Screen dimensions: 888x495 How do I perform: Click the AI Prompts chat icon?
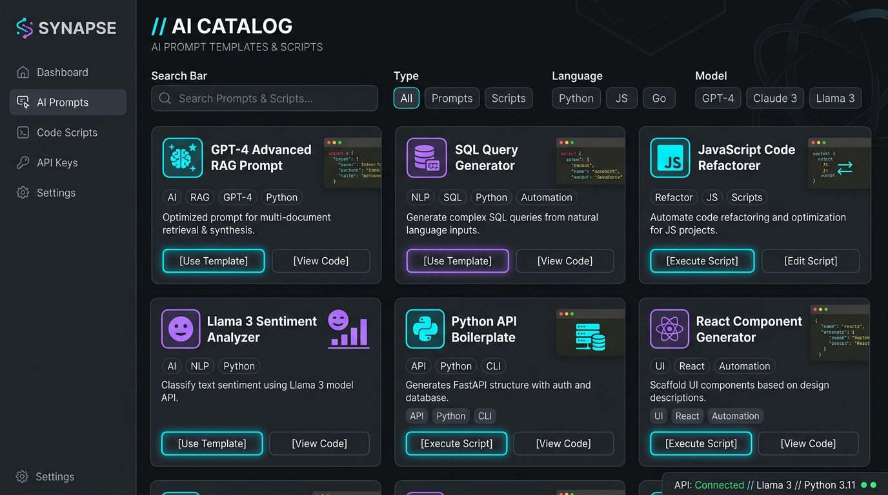click(x=23, y=102)
